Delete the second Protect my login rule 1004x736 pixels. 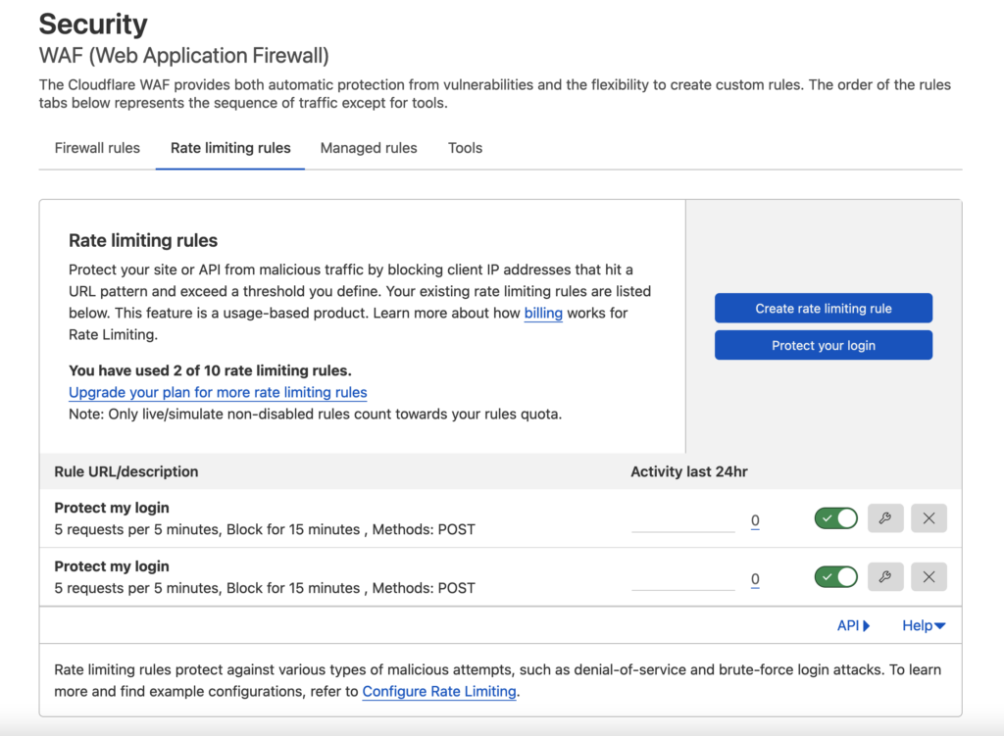(929, 576)
